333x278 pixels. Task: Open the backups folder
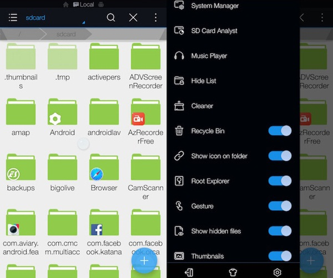click(x=21, y=173)
